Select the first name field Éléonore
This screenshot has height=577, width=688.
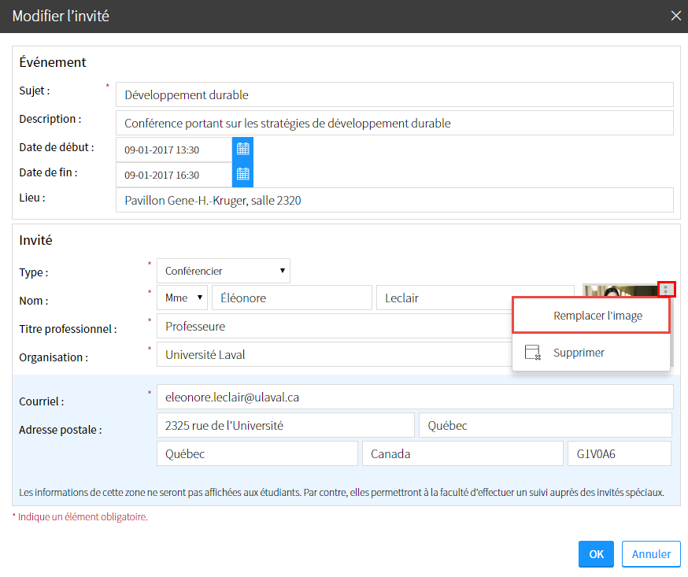pyautogui.click(x=291, y=298)
